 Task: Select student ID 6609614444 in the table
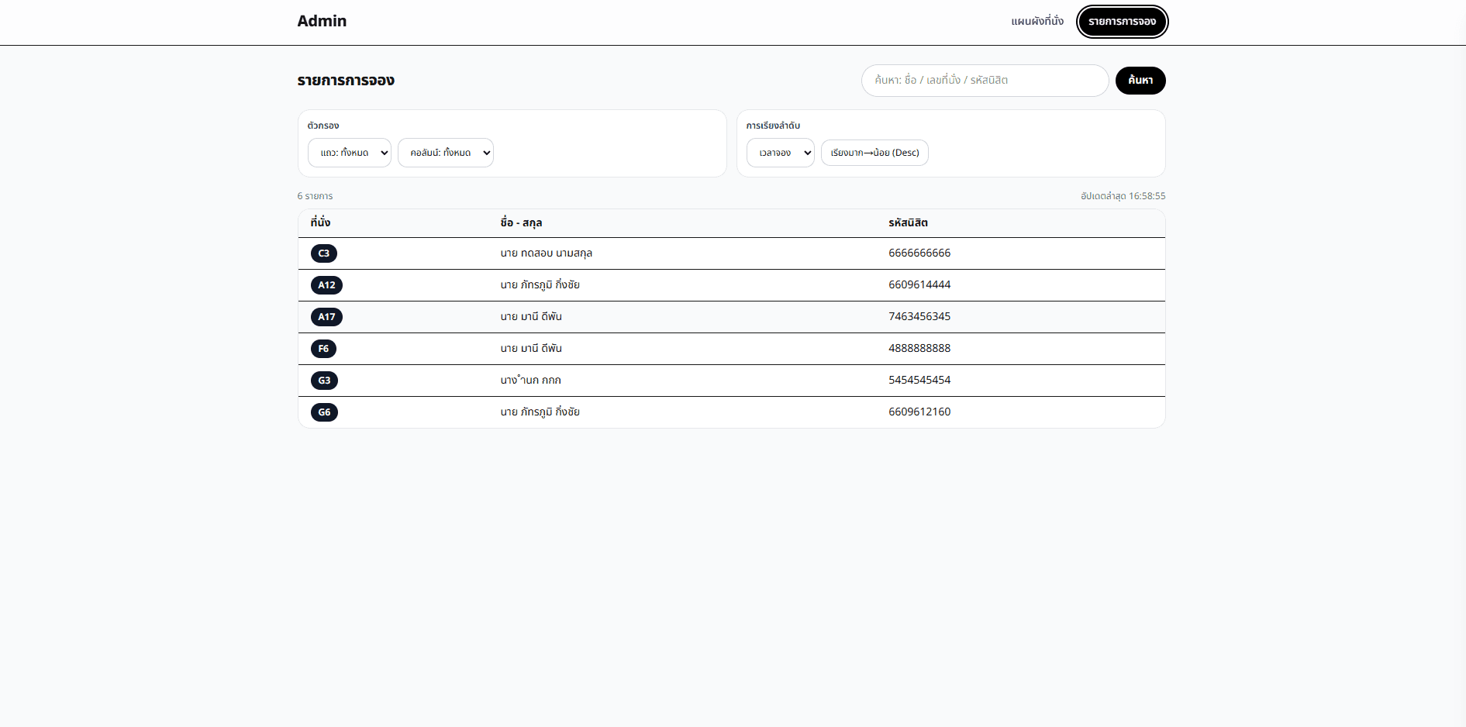tap(919, 284)
